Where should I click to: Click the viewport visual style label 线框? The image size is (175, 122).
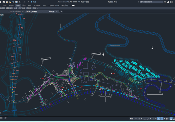click(x=2, y=15)
